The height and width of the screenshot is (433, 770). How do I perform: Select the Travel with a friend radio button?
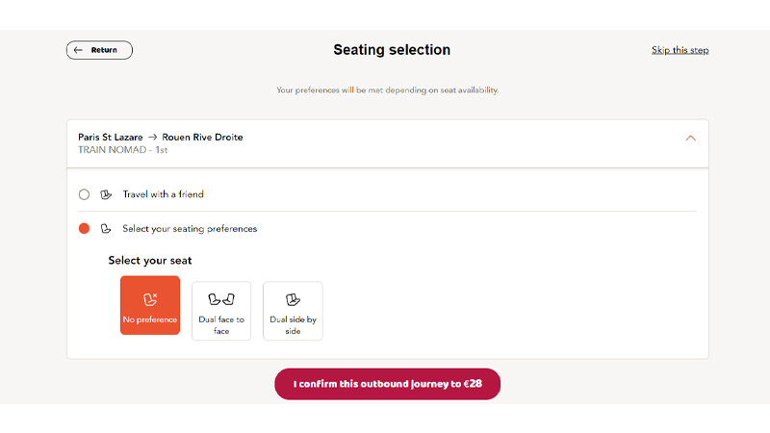click(x=84, y=194)
